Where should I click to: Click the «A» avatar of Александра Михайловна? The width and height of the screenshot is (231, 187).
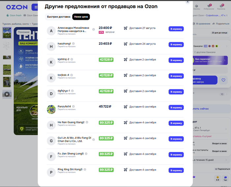click(51, 31)
